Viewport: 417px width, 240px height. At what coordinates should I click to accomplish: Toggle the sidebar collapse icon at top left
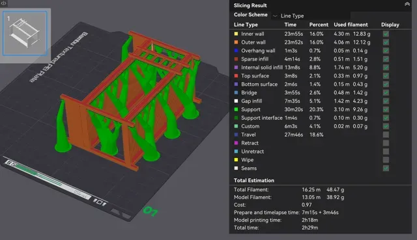point(3,3)
